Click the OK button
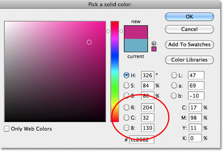Screen dimensions: 223x151 [190, 17]
